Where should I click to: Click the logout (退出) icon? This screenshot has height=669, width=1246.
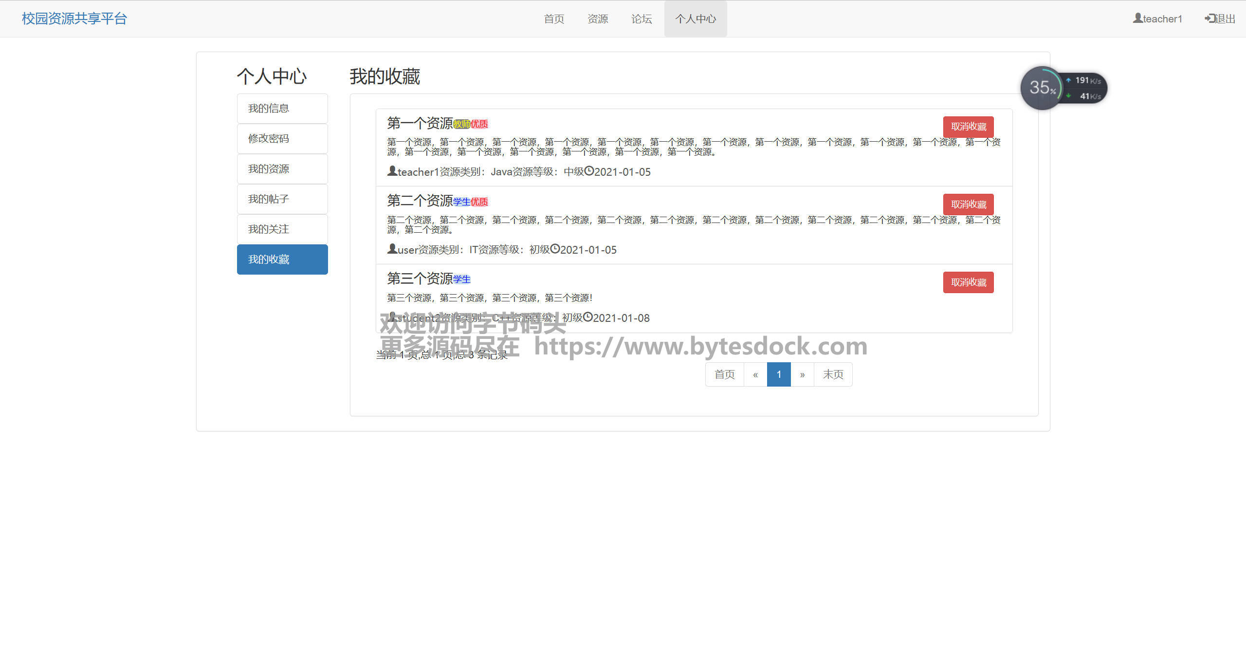tap(1210, 18)
